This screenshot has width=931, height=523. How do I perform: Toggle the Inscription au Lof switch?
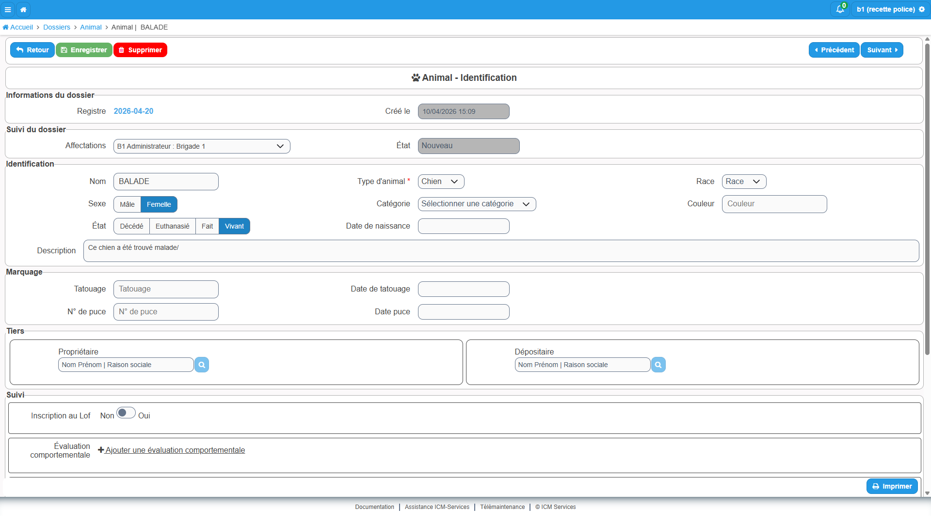pyautogui.click(x=126, y=413)
